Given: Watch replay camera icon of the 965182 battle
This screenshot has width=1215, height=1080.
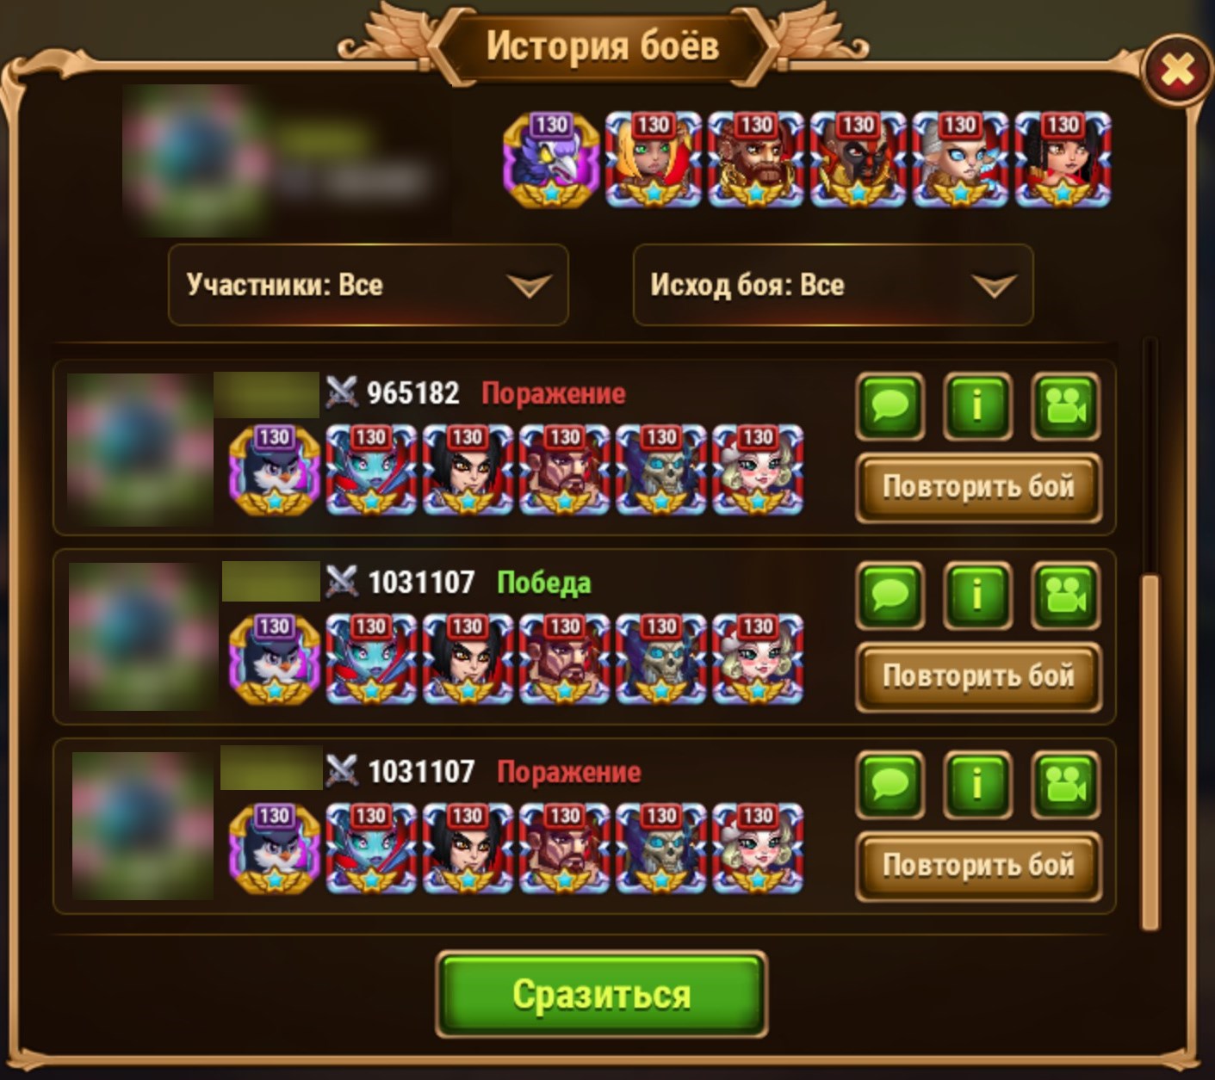Looking at the screenshot, I should (x=1066, y=406).
